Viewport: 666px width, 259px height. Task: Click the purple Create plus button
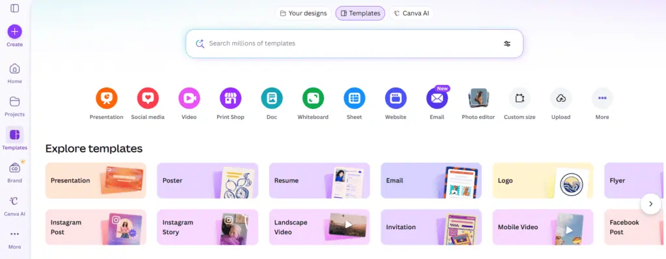(14, 32)
